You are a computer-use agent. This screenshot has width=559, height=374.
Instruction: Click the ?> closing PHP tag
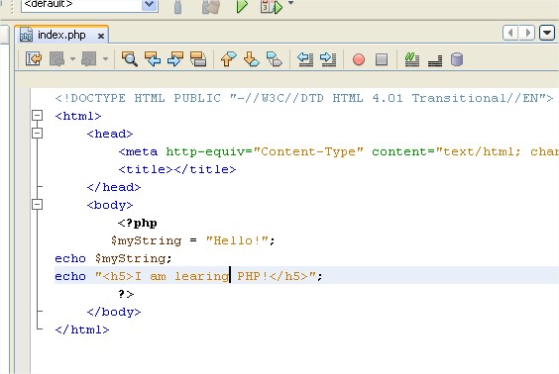coord(126,294)
